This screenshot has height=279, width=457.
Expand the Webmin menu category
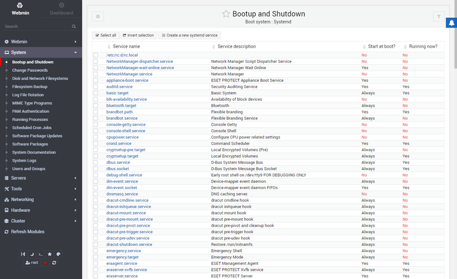41,42
